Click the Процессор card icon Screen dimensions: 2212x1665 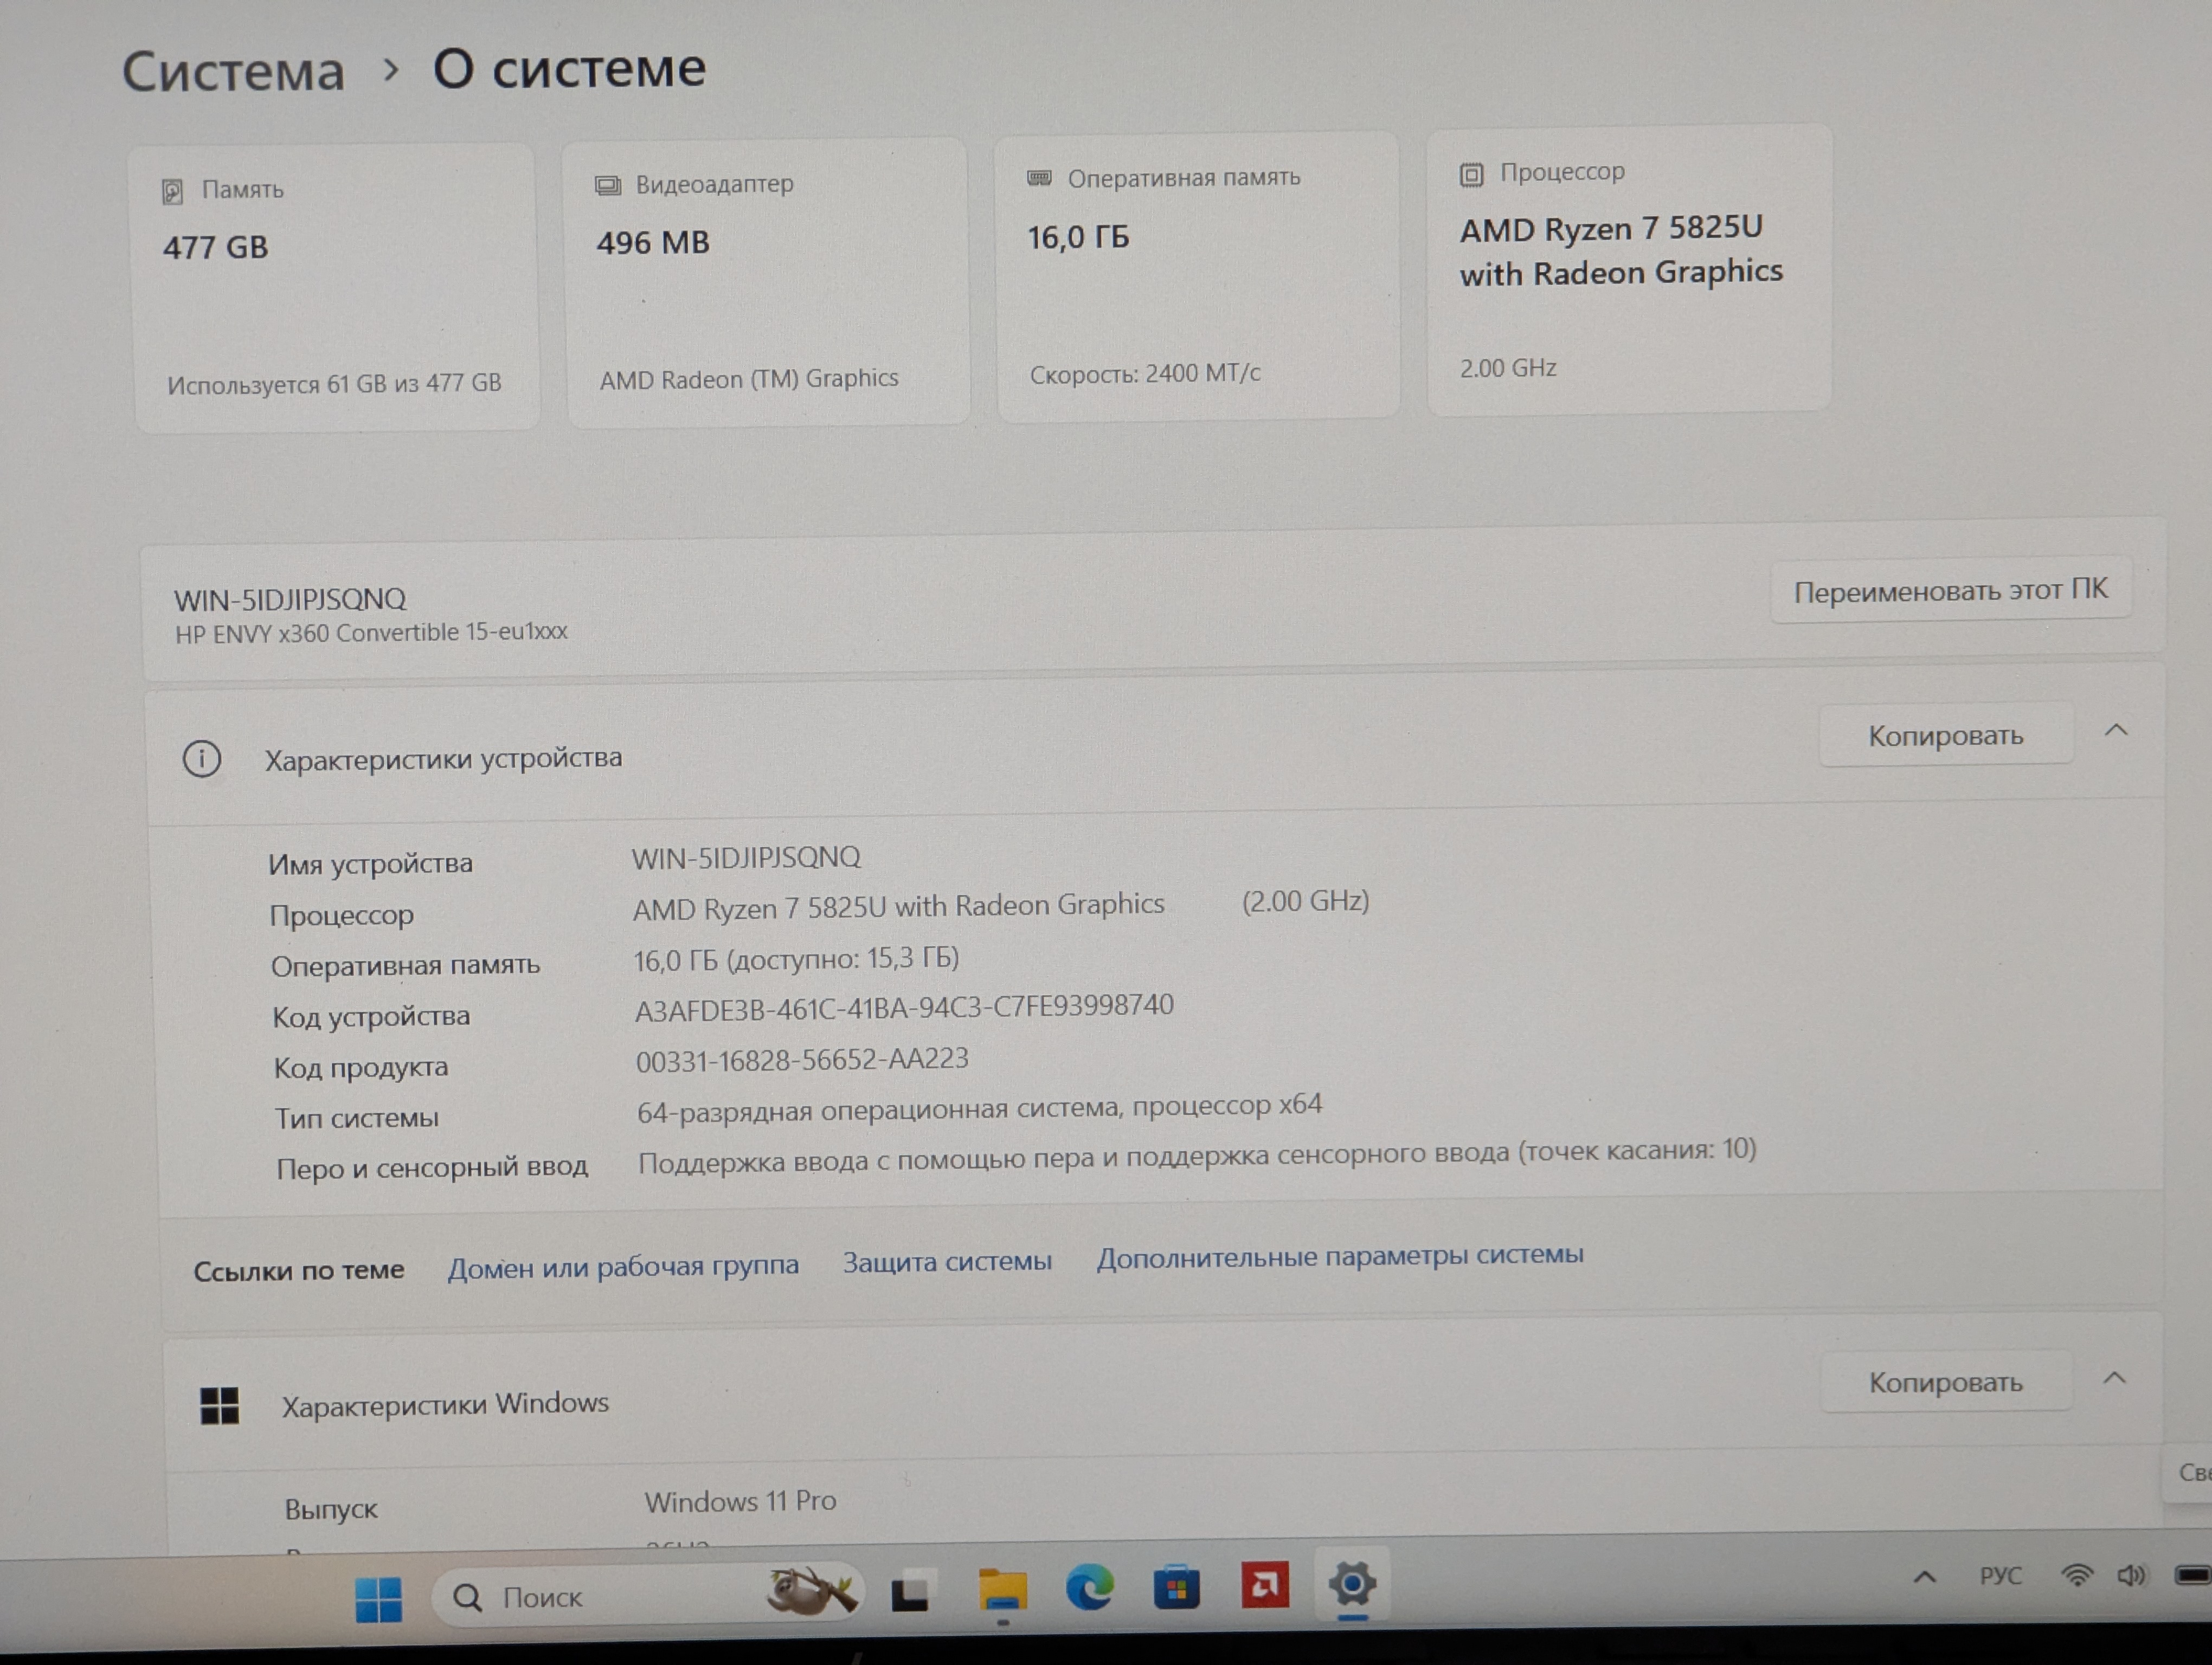(x=1471, y=175)
